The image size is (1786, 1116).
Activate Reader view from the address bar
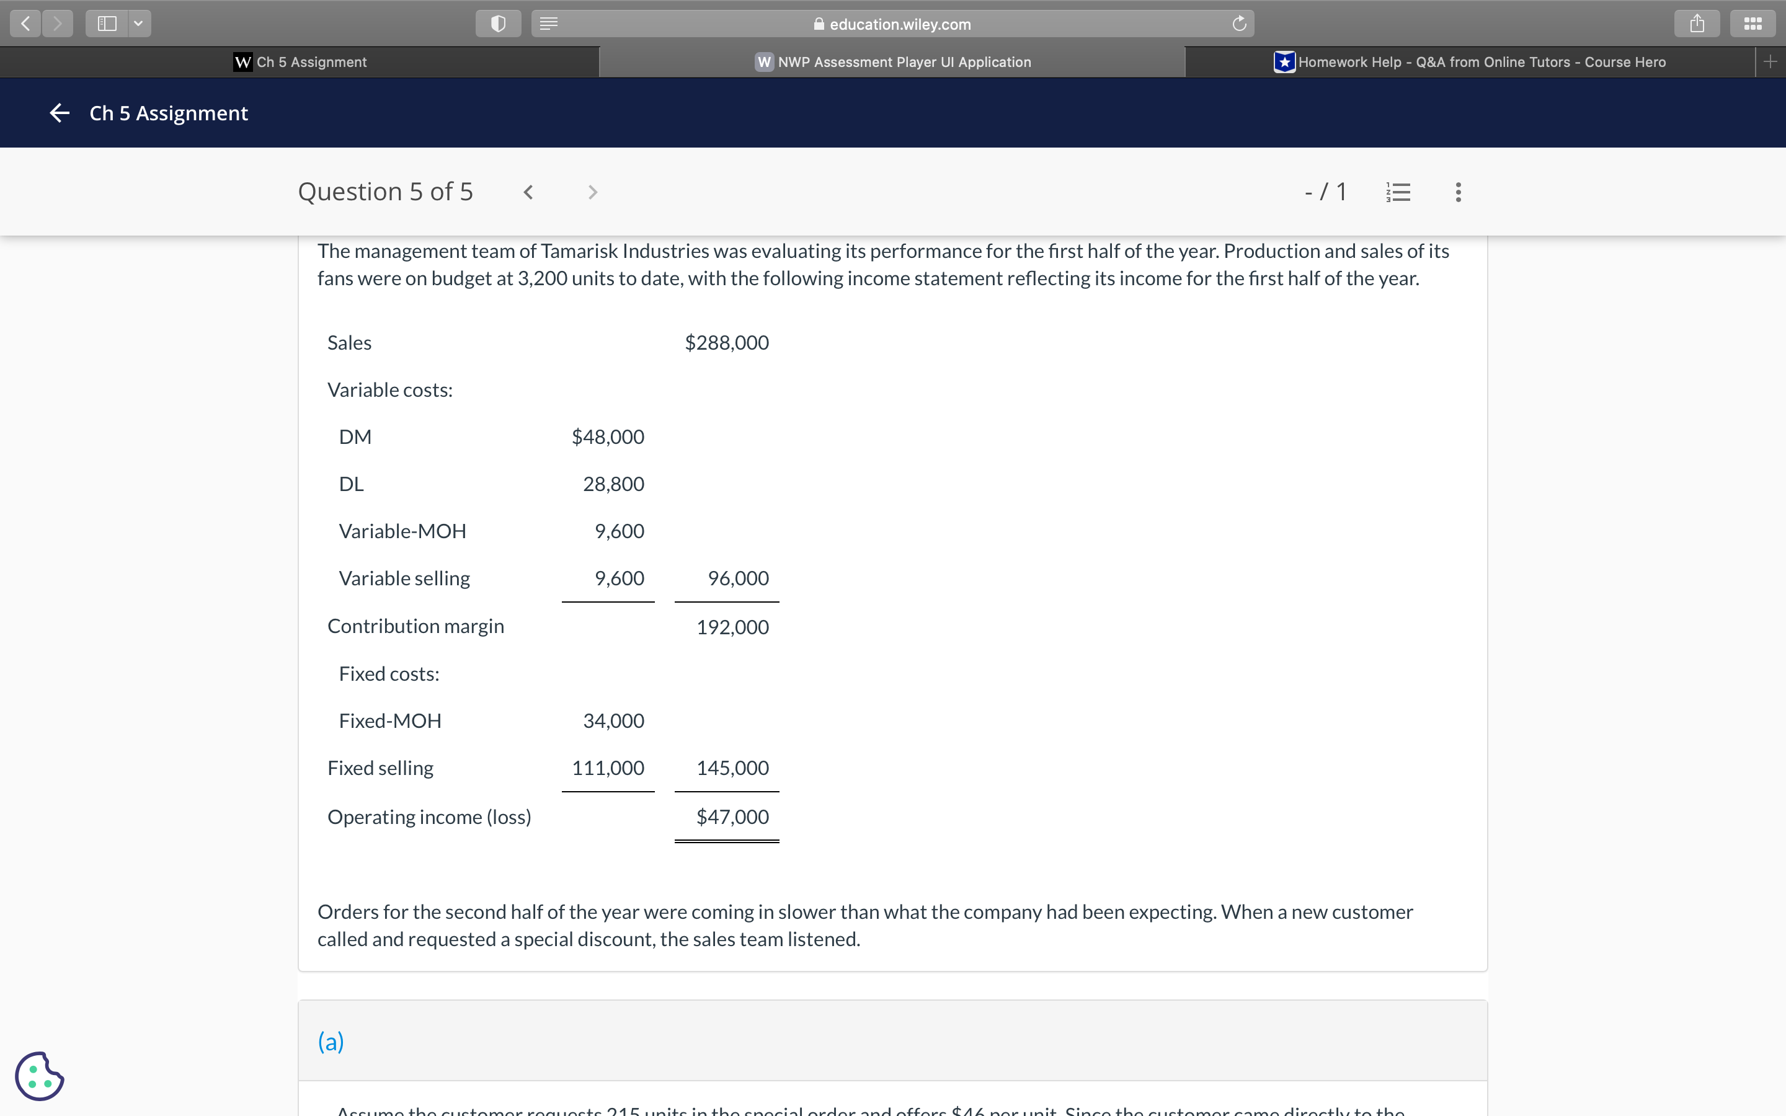[x=549, y=23]
